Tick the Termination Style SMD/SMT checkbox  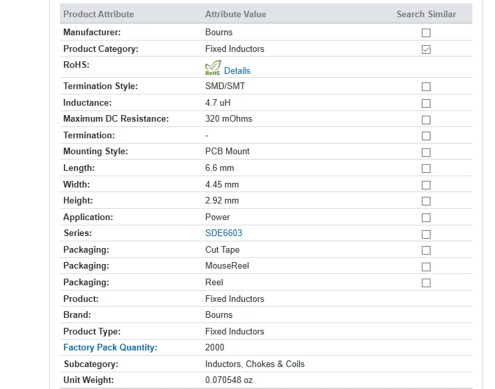coord(426,86)
